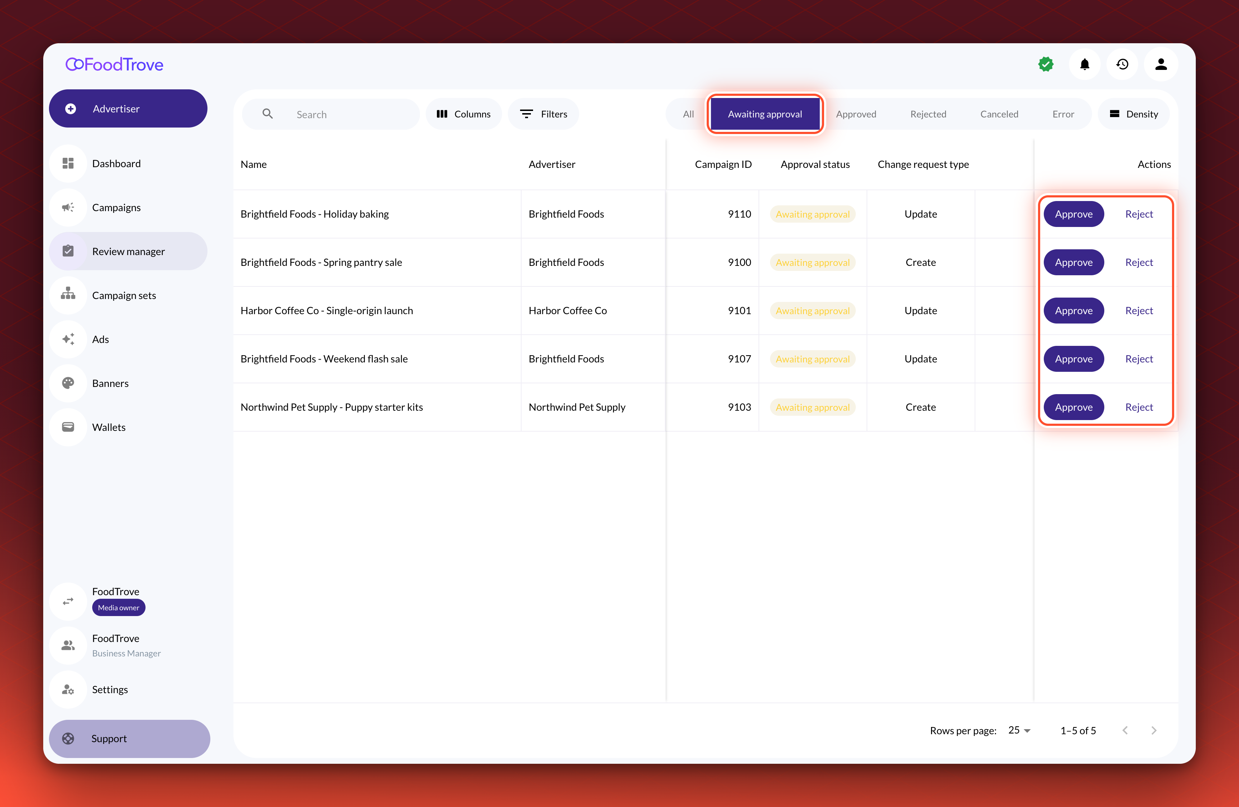Open Settings in the sidebar
The height and width of the screenshot is (807, 1239).
128,689
